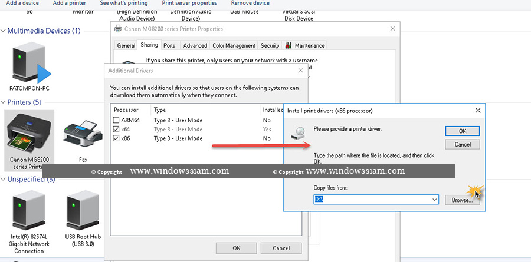The width and height of the screenshot is (531, 262).
Task: Click Add a printer in toolbar
Action: pos(69,3)
